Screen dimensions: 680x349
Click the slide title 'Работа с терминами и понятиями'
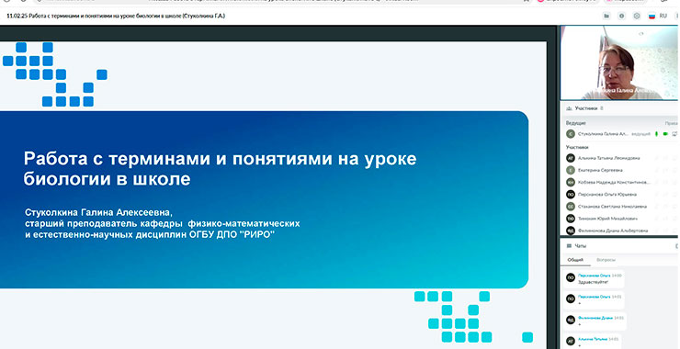coord(220,169)
